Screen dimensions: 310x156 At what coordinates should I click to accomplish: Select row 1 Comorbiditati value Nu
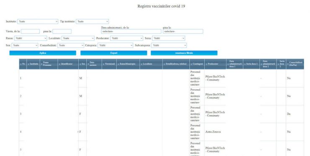[x=289, y=78]
